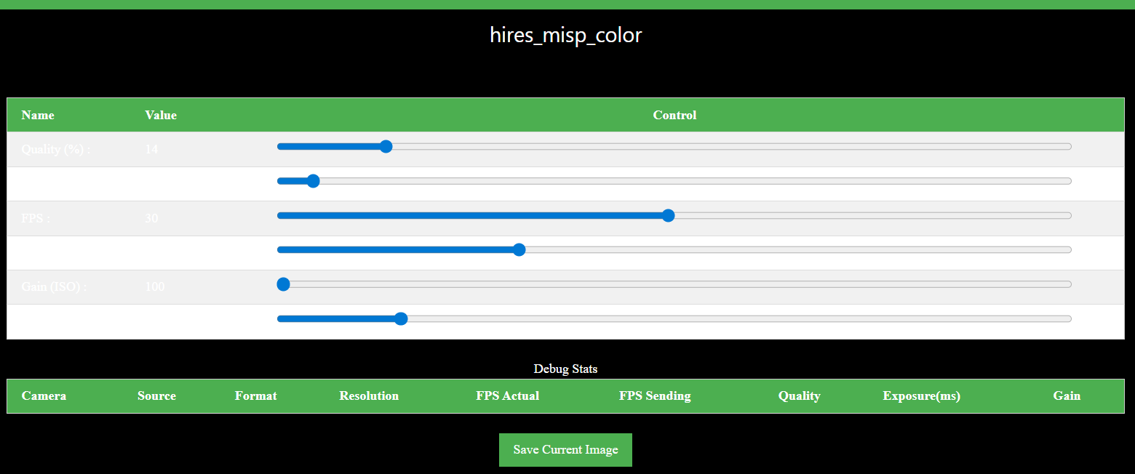Click the Quality (%) slider handle
Viewport: 1135px width, 474px height.
tap(386, 147)
